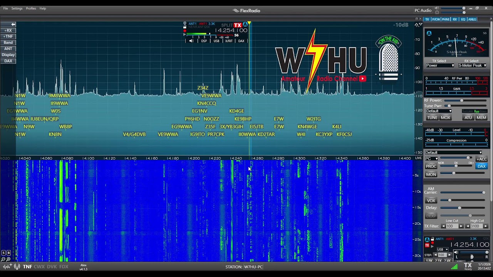Mute the PC Audio speaker icon
Viewport: 493px width, 277px height.
point(437,8)
